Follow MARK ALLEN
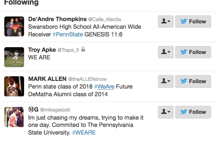Image resolution: width=218 pixels, height=143 pixels. point(193,81)
